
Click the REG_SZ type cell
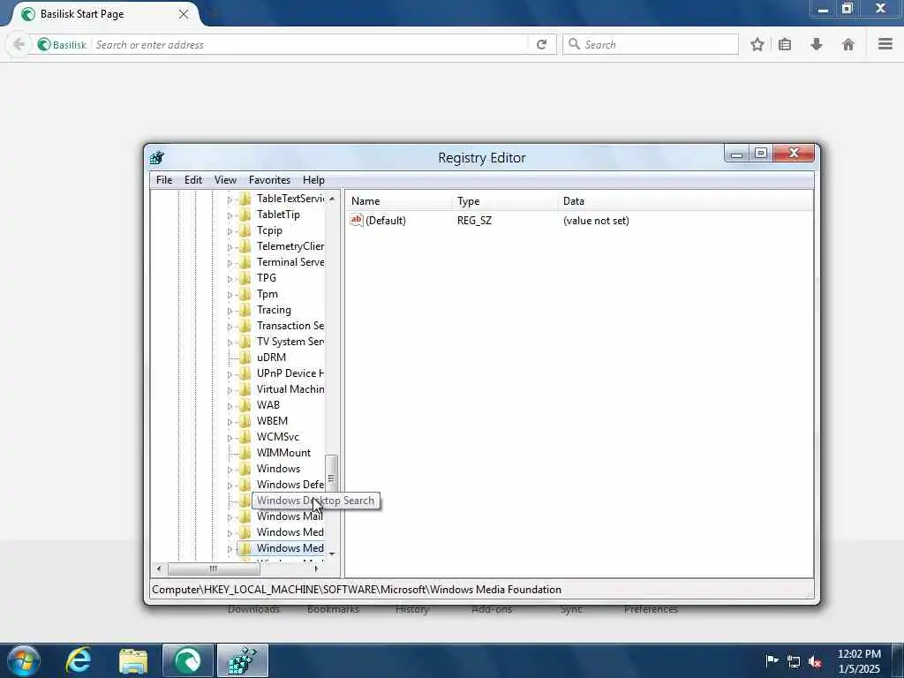474,220
